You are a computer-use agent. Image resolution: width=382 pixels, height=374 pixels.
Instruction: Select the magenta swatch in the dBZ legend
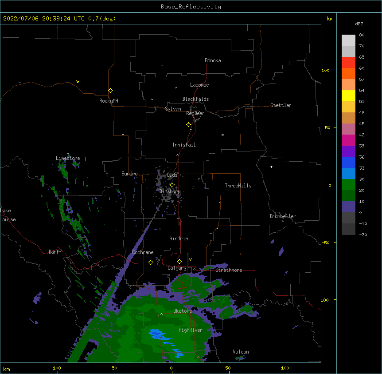coord(348,140)
